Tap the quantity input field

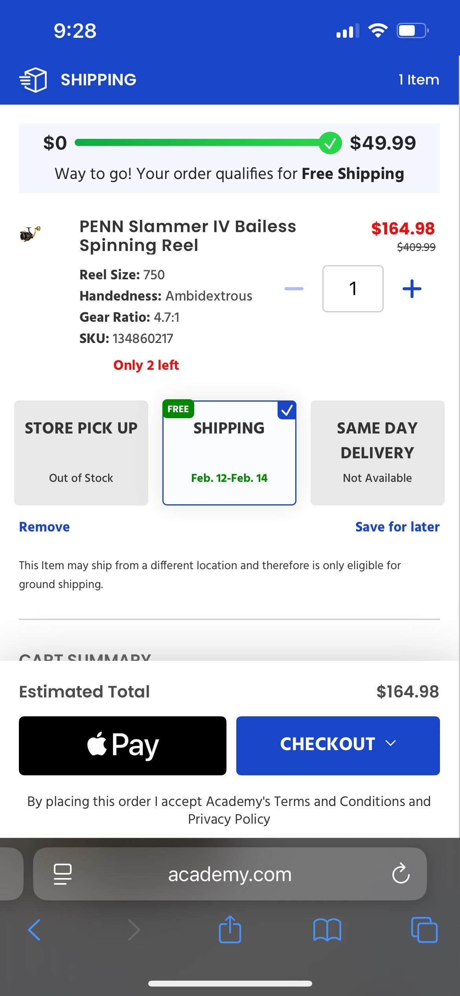[353, 289]
